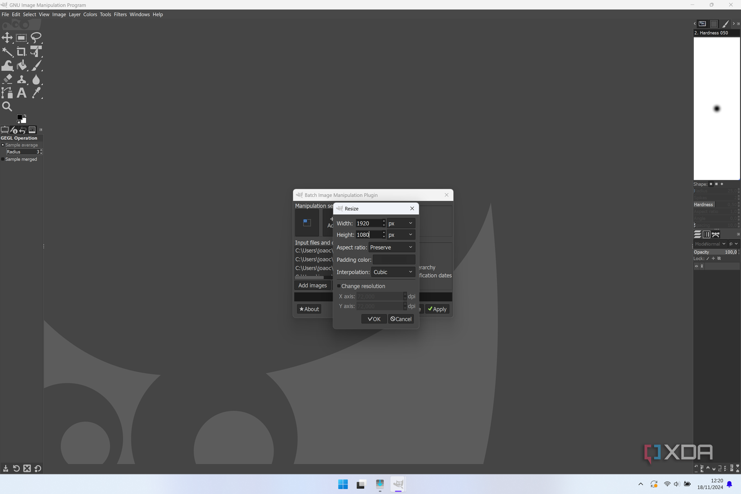Toggle Sample average option
Screen dimensions: 741x494
pyautogui.click(x=3, y=145)
